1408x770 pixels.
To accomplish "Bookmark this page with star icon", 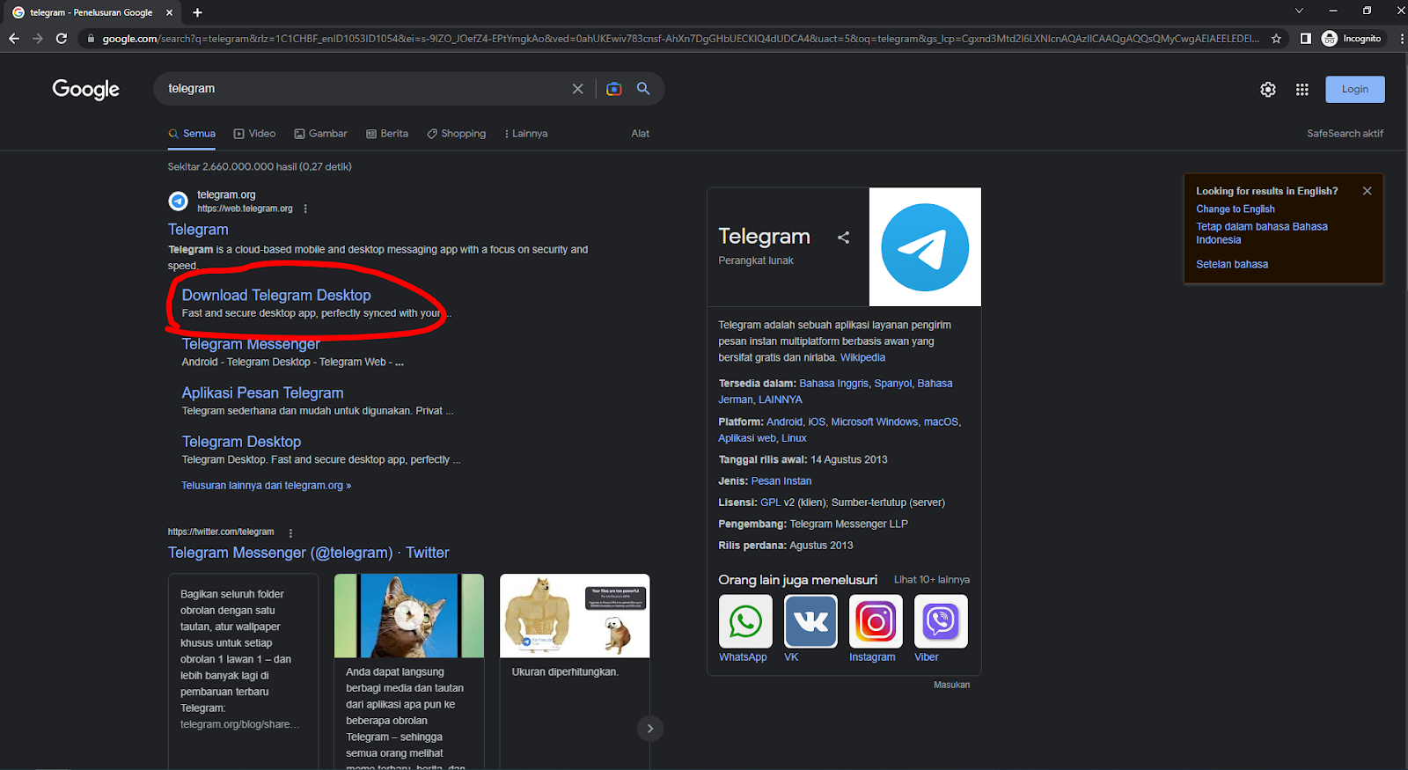I will (x=1276, y=39).
